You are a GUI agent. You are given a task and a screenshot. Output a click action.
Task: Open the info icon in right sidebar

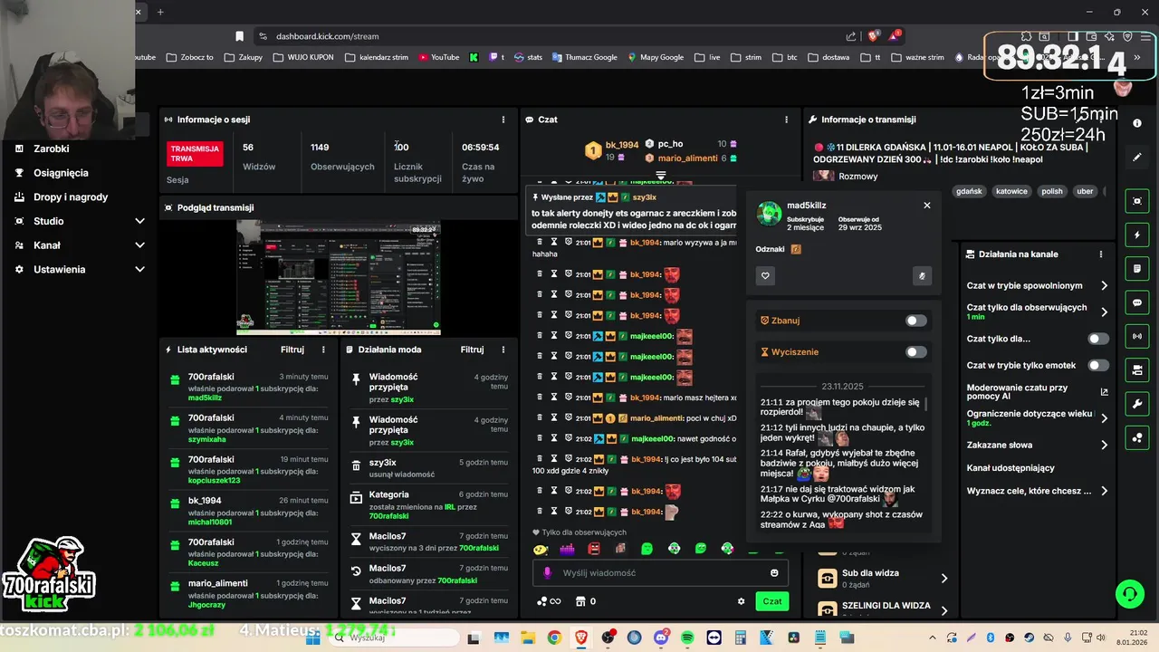coord(1137,123)
